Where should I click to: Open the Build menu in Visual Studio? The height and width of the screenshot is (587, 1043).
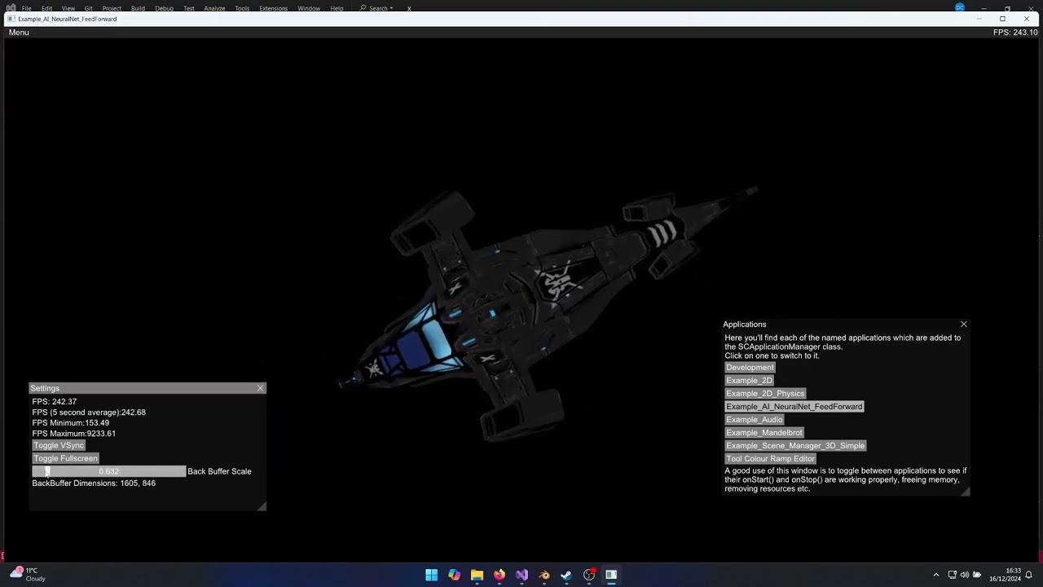pyautogui.click(x=138, y=8)
